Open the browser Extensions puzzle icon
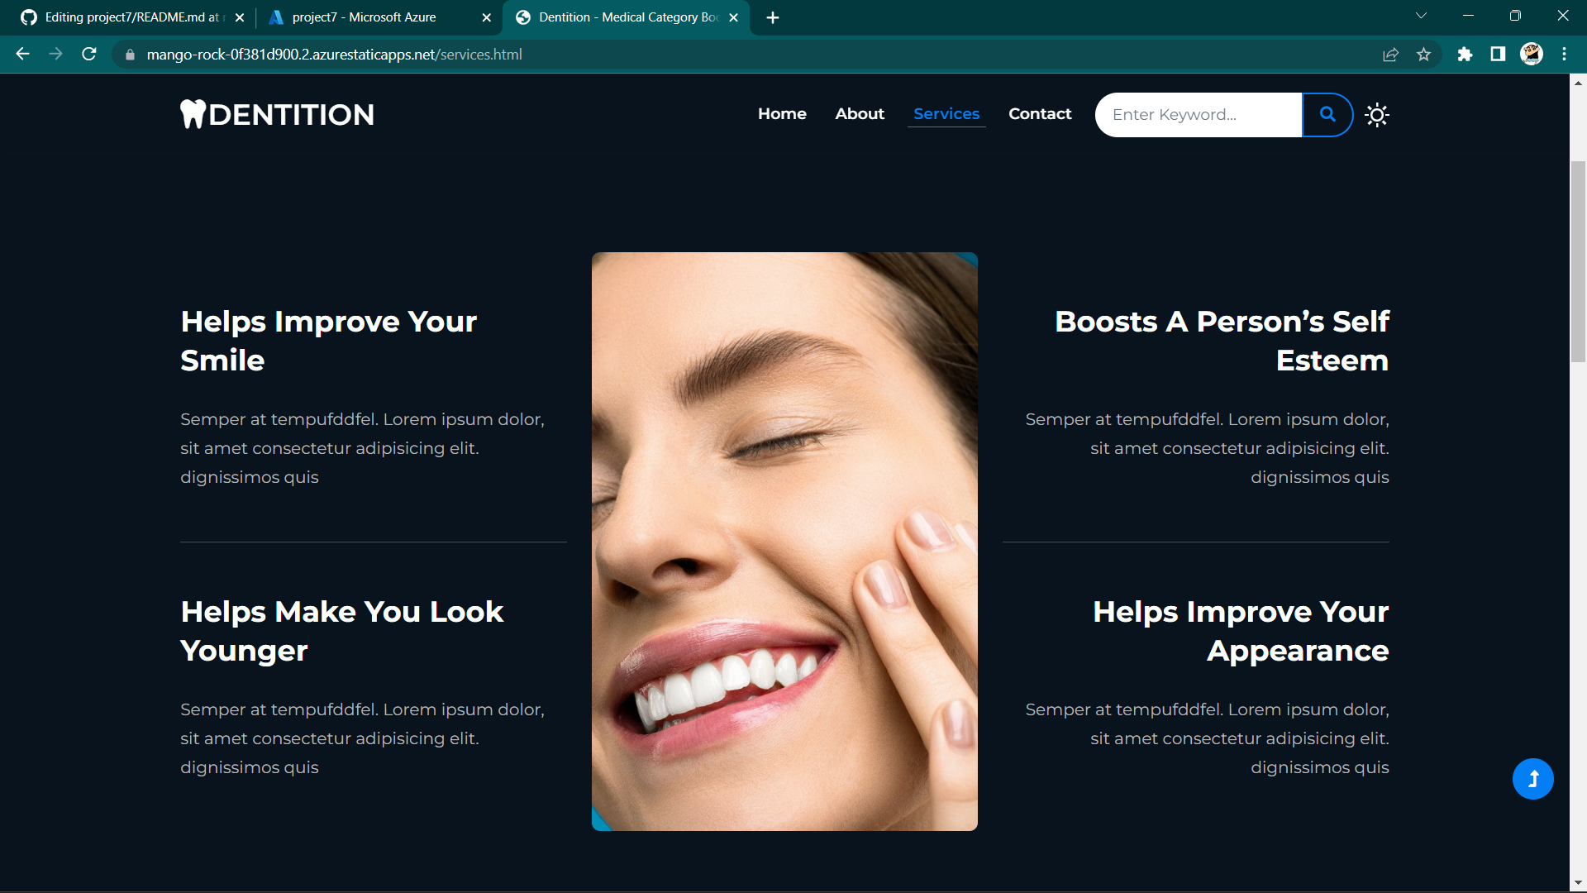The image size is (1587, 893). (x=1465, y=55)
